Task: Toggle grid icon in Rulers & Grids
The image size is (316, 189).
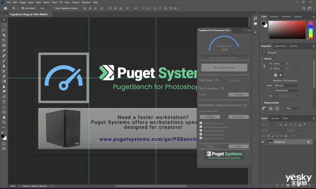Action: [271, 109]
